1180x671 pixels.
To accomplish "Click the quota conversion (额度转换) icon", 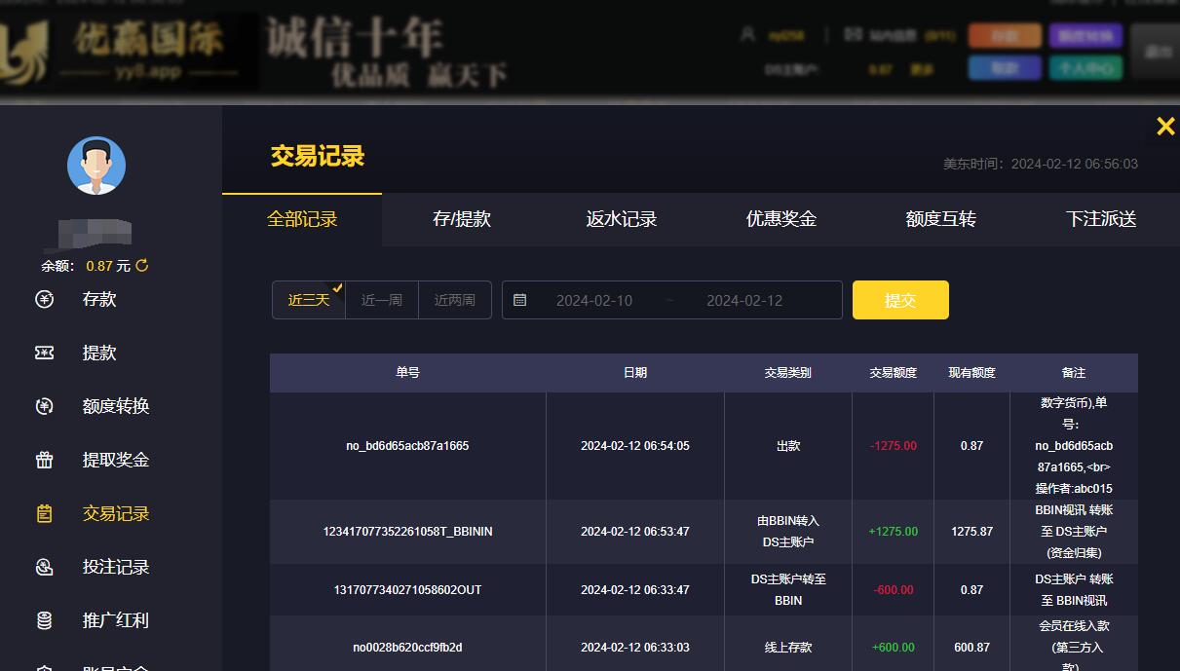I will point(44,406).
